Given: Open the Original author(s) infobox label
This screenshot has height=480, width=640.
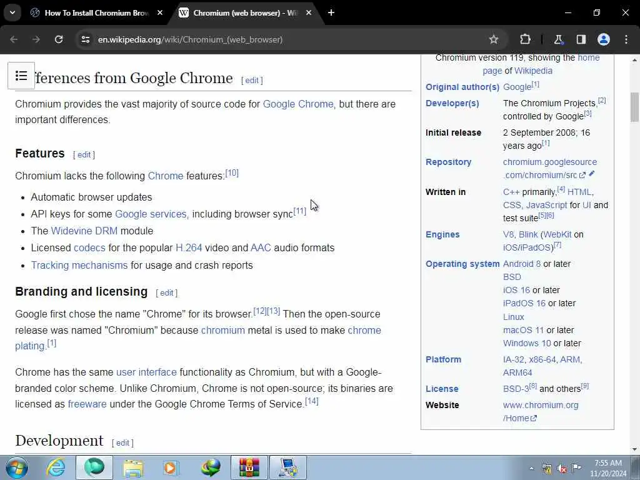Looking at the screenshot, I should tap(462, 87).
